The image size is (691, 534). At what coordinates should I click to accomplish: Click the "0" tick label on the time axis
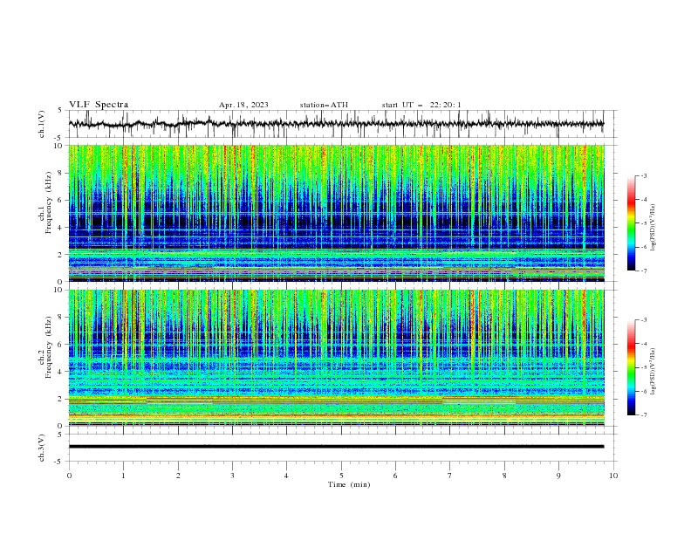69,476
